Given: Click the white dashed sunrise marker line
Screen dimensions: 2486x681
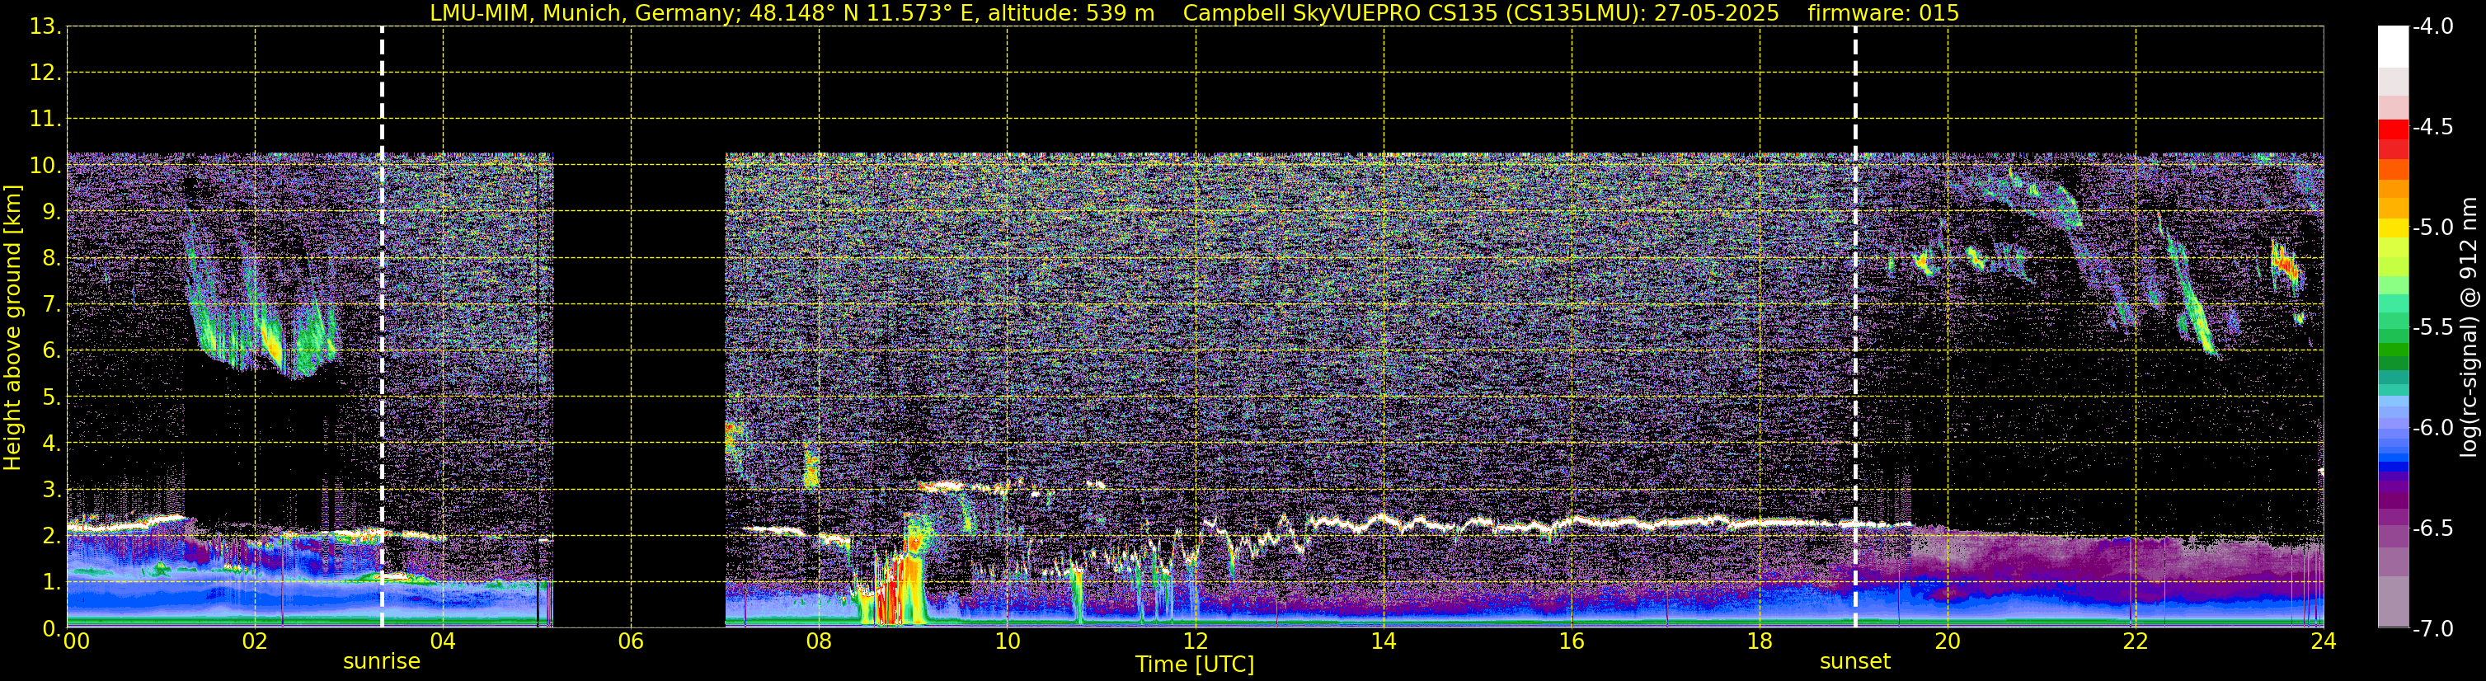Looking at the screenshot, I should 382,327.
